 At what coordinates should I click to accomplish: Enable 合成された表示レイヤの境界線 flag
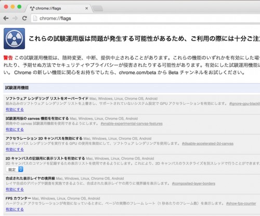pyautogui.click(x=15, y=190)
